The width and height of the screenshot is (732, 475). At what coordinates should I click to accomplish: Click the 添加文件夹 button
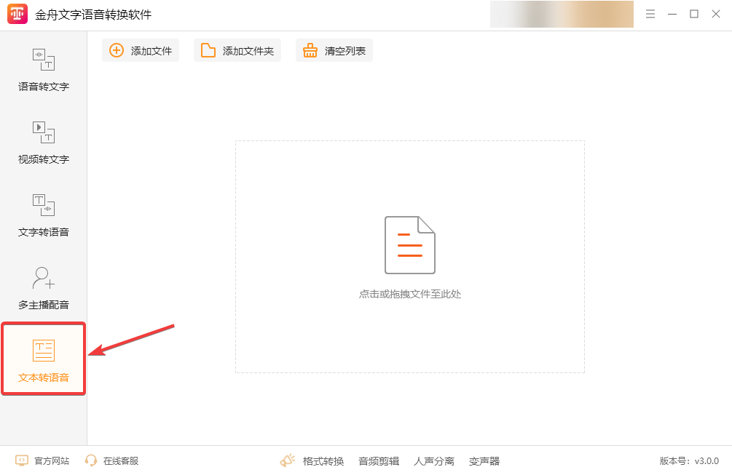(x=237, y=50)
